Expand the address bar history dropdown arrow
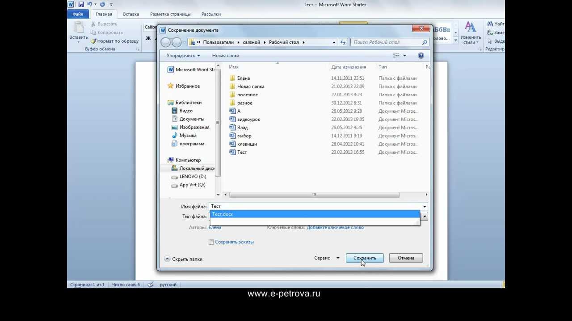572x321 pixels. tap(334, 42)
